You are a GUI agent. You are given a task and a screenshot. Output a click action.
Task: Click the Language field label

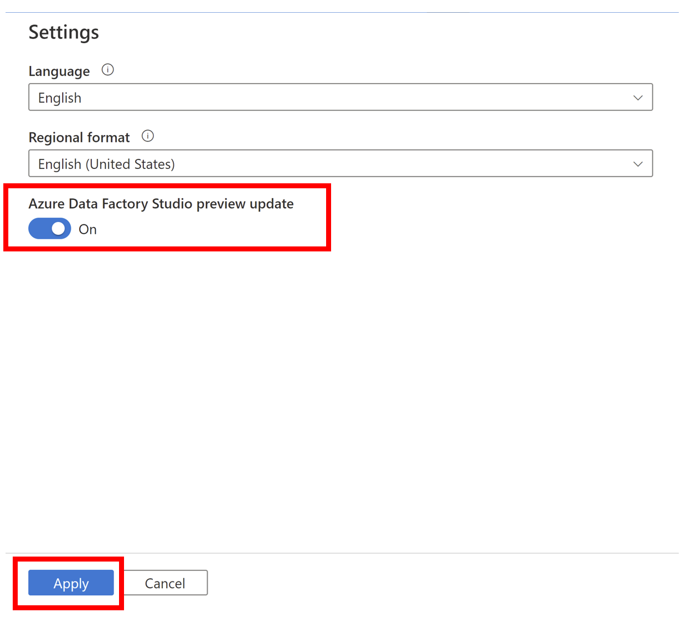[x=59, y=71]
